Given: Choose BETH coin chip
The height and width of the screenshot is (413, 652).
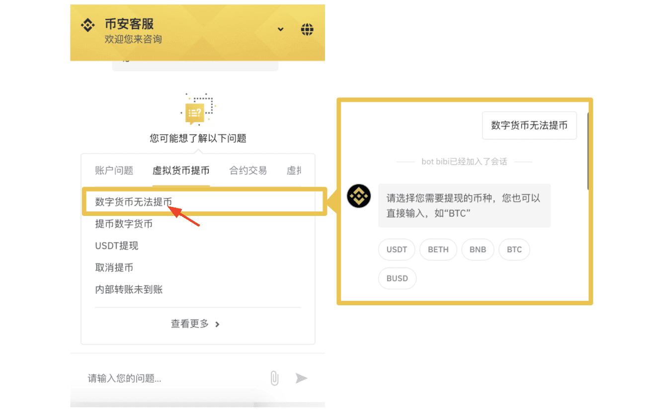Looking at the screenshot, I should (438, 249).
